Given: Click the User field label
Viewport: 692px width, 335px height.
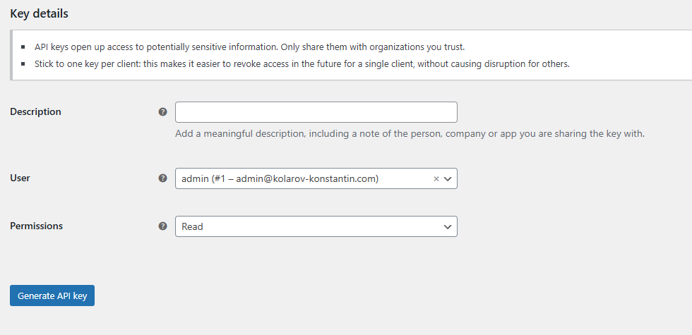Looking at the screenshot, I should [20, 178].
